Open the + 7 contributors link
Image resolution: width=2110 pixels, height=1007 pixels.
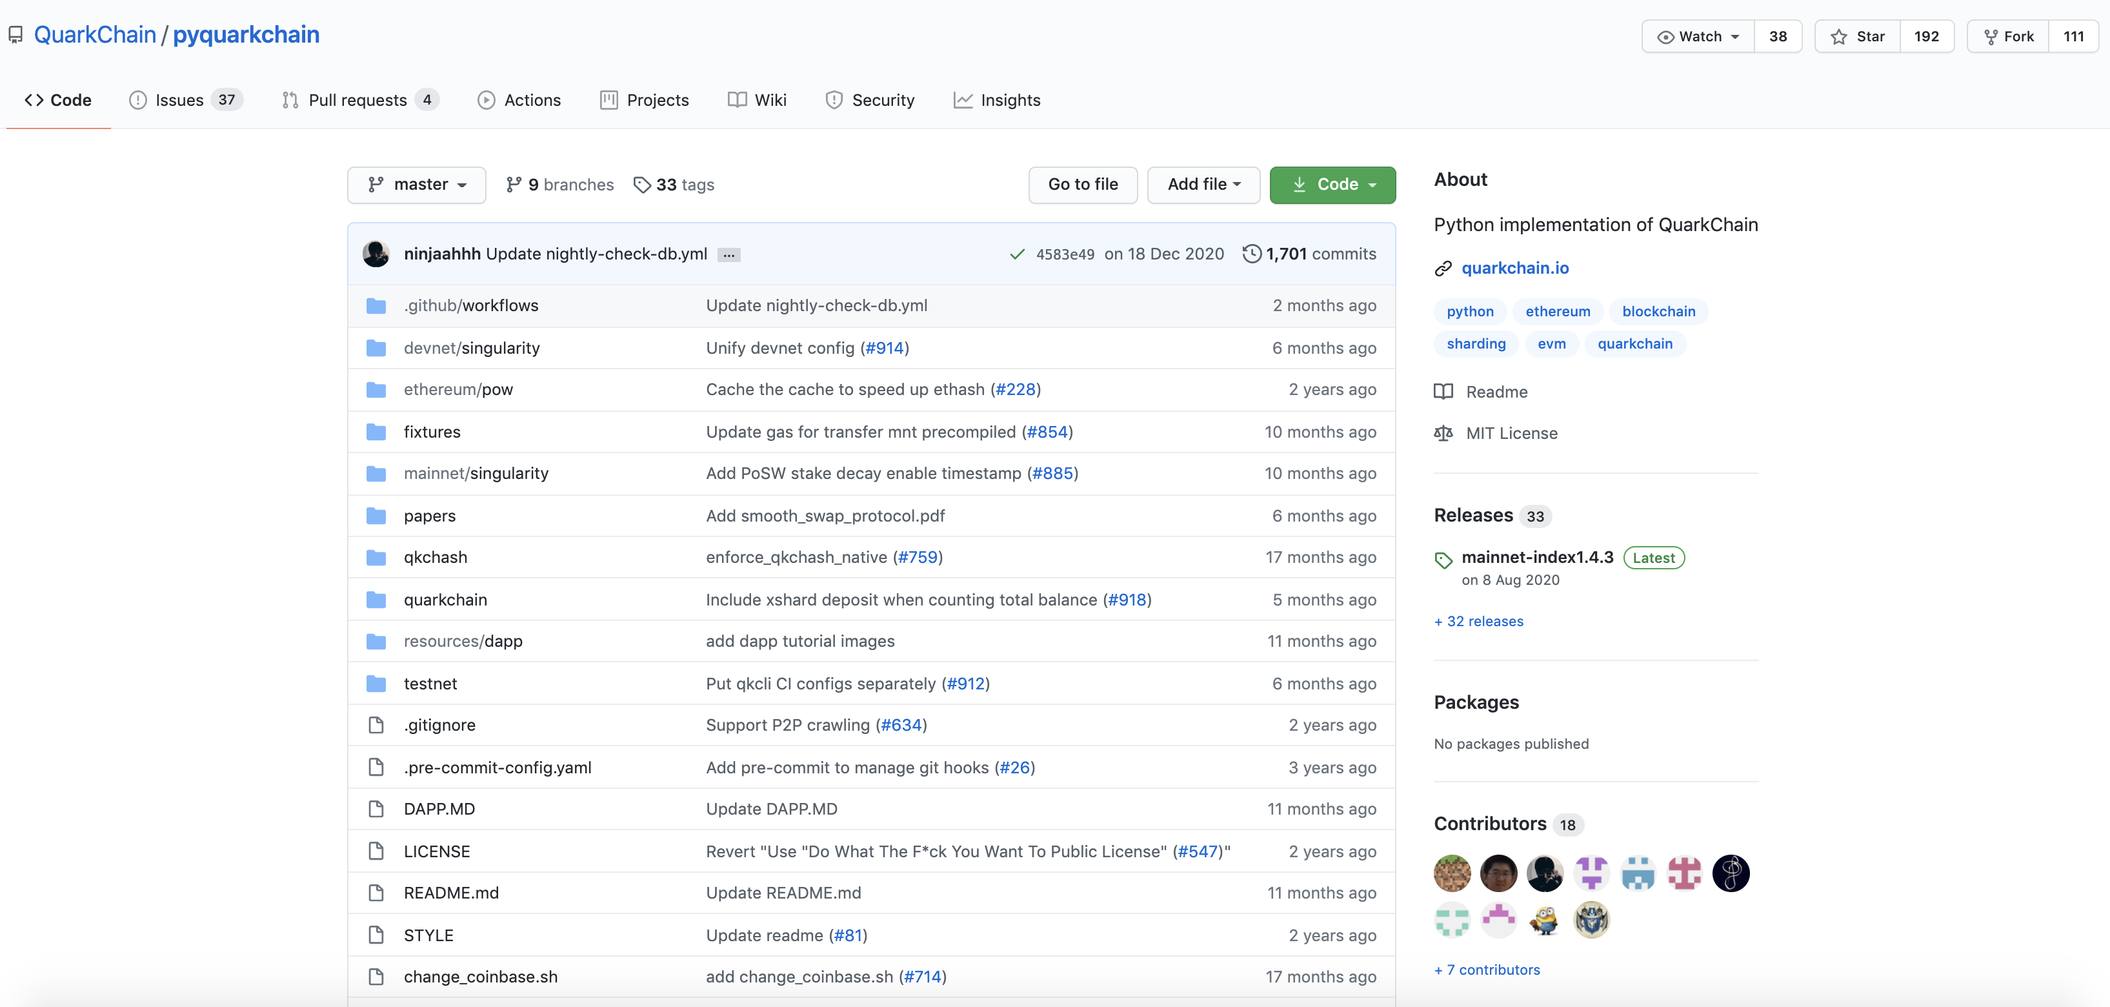(x=1487, y=970)
